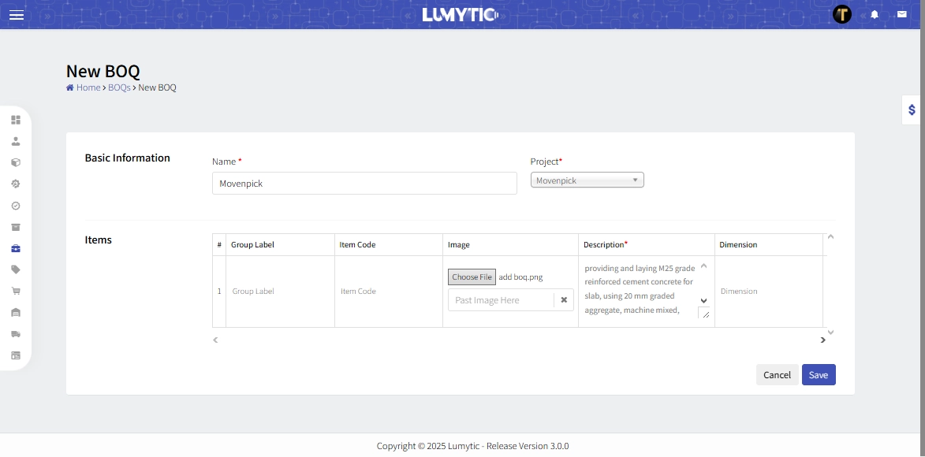This screenshot has width=925, height=457.
Task: Click the notification bell icon
Action: [875, 14]
